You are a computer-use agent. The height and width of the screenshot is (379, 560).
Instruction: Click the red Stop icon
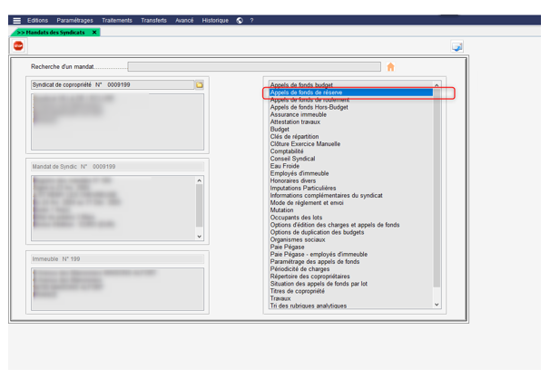coord(18,45)
